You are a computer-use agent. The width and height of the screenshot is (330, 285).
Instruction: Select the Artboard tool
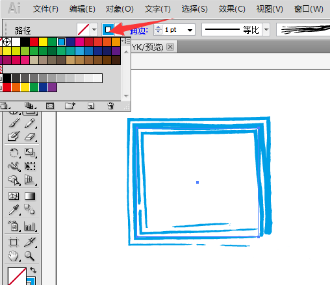14,242
